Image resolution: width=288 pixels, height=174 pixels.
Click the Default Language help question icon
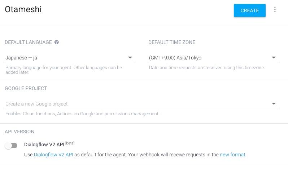pos(57,42)
